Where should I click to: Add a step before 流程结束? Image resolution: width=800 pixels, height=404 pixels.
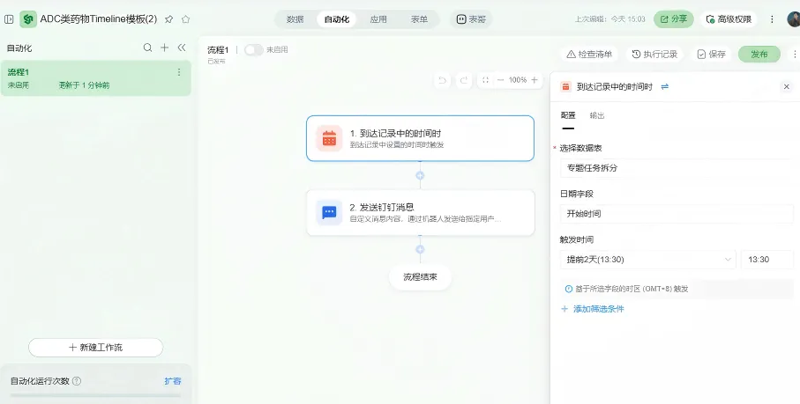[420, 249]
